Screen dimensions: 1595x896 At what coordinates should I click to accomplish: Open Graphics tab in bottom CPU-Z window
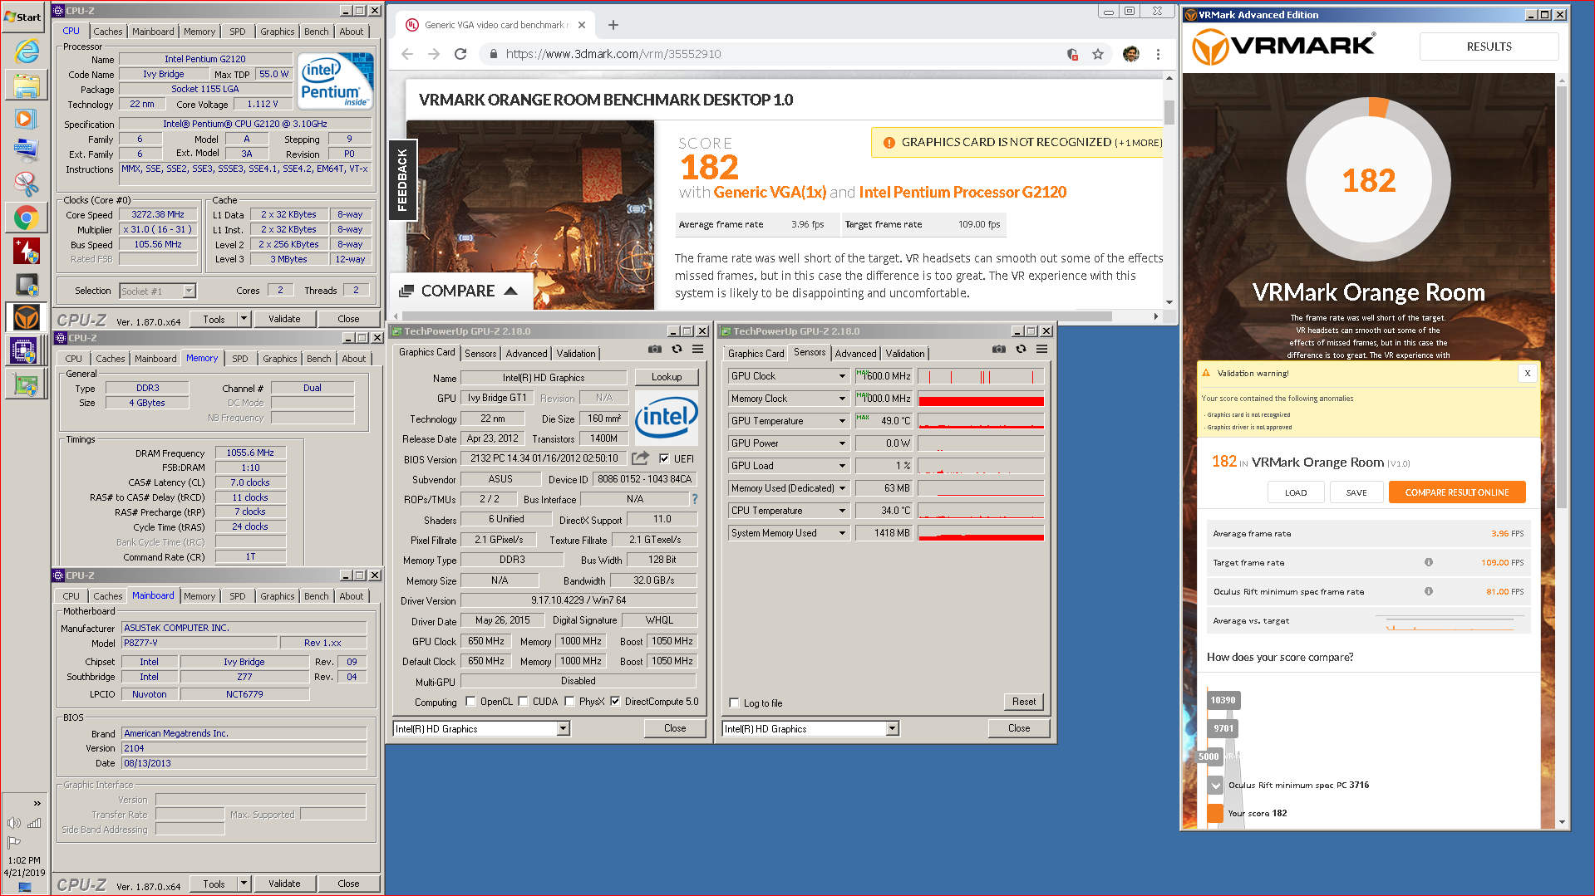click(277, 596)
